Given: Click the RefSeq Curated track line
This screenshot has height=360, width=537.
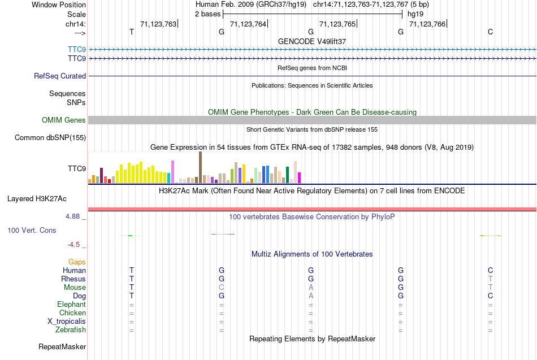Looking at the screenshot, I should pyautogui.click(x=313, y=76).
